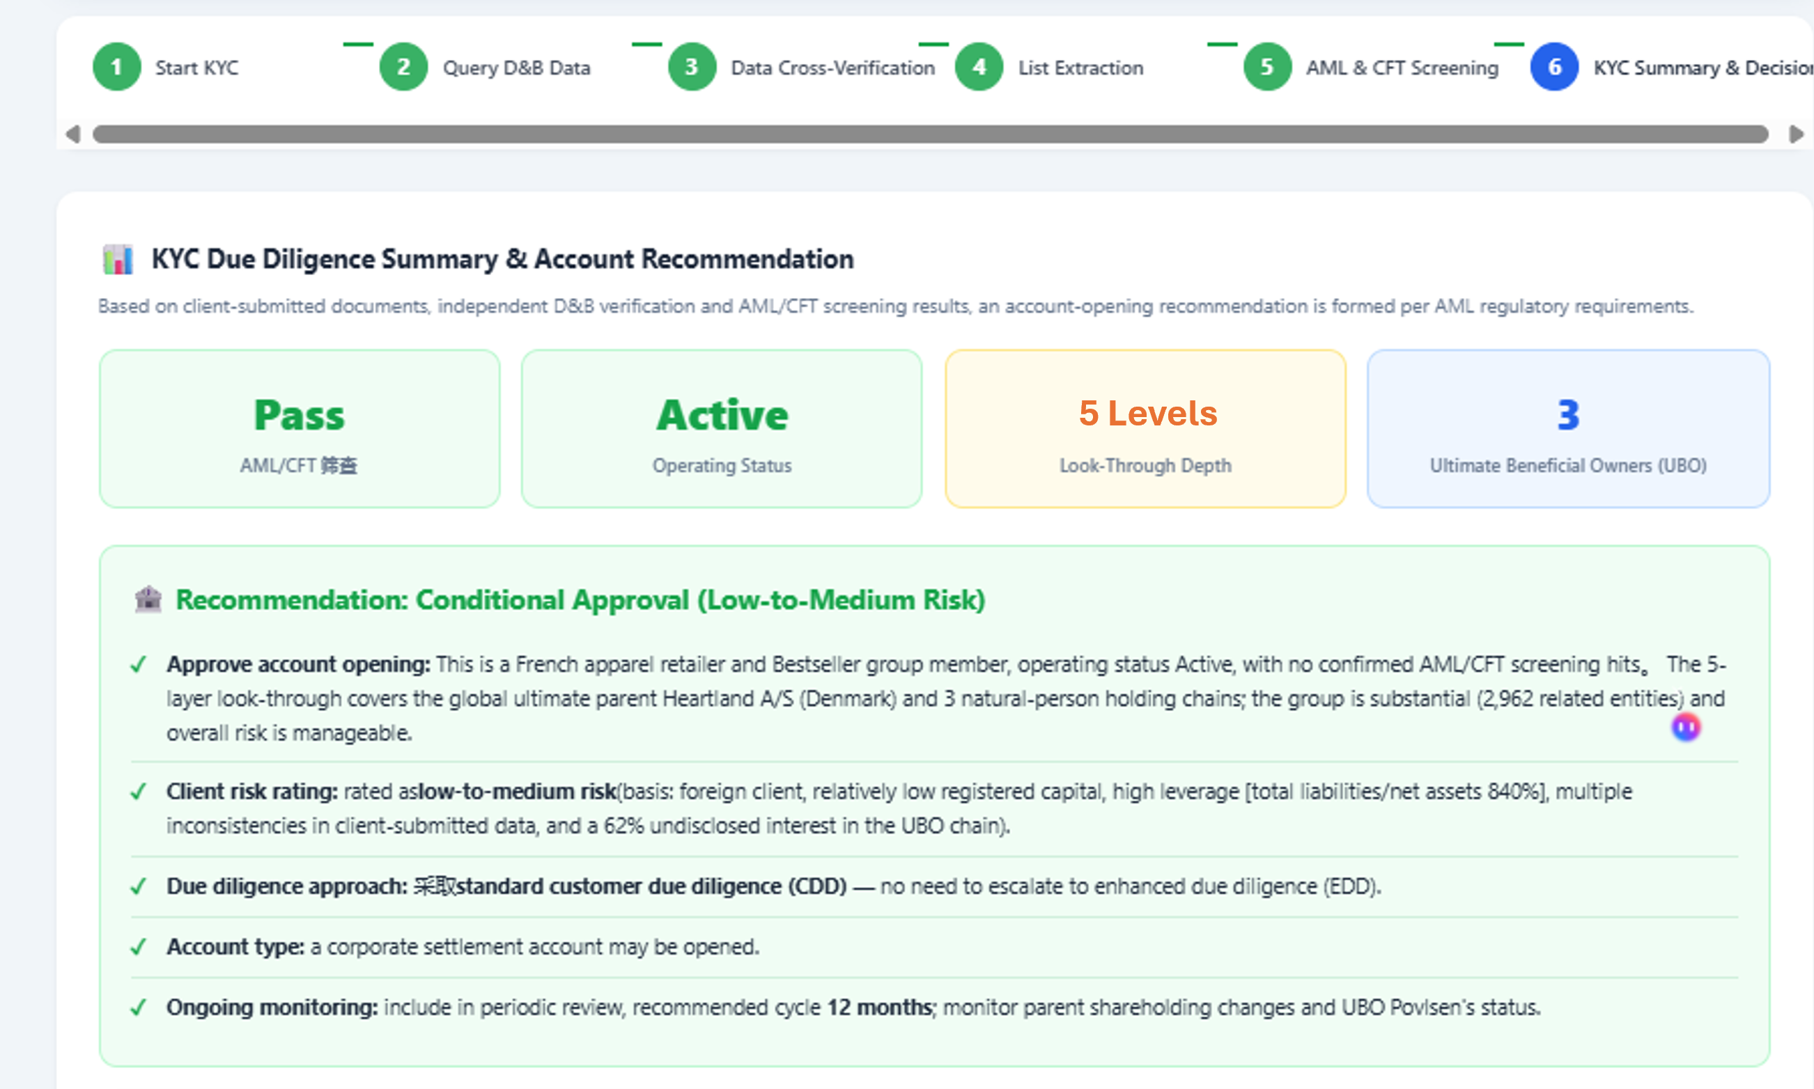This screenshot has width=1814, height=1089.
Task: Select the KYC Summary & Decision step label
Action: pyautogui.click(x=1703, y=68)
